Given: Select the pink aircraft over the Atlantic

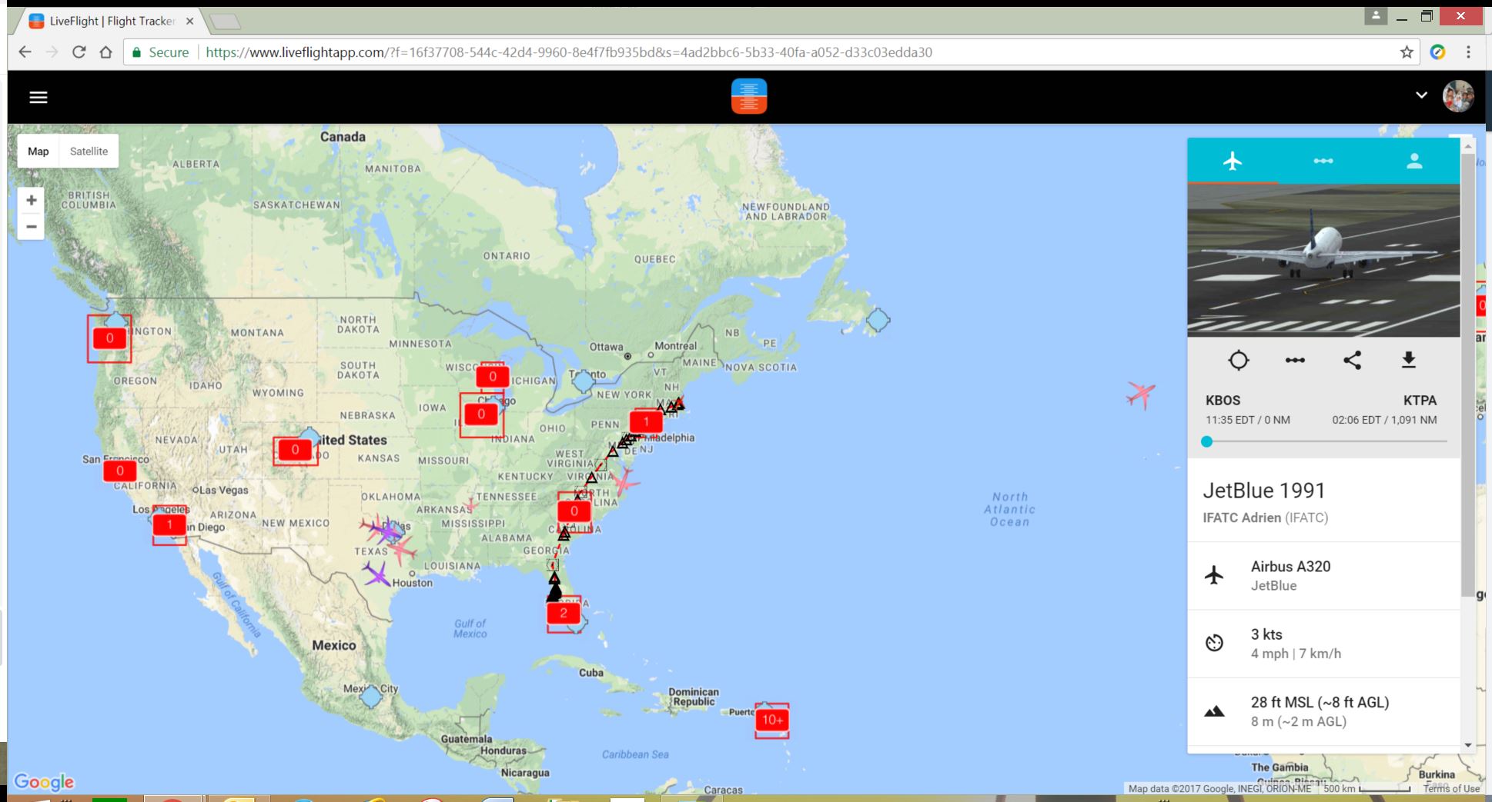Looking at the screenshot, I should (x=1140, y=395).
